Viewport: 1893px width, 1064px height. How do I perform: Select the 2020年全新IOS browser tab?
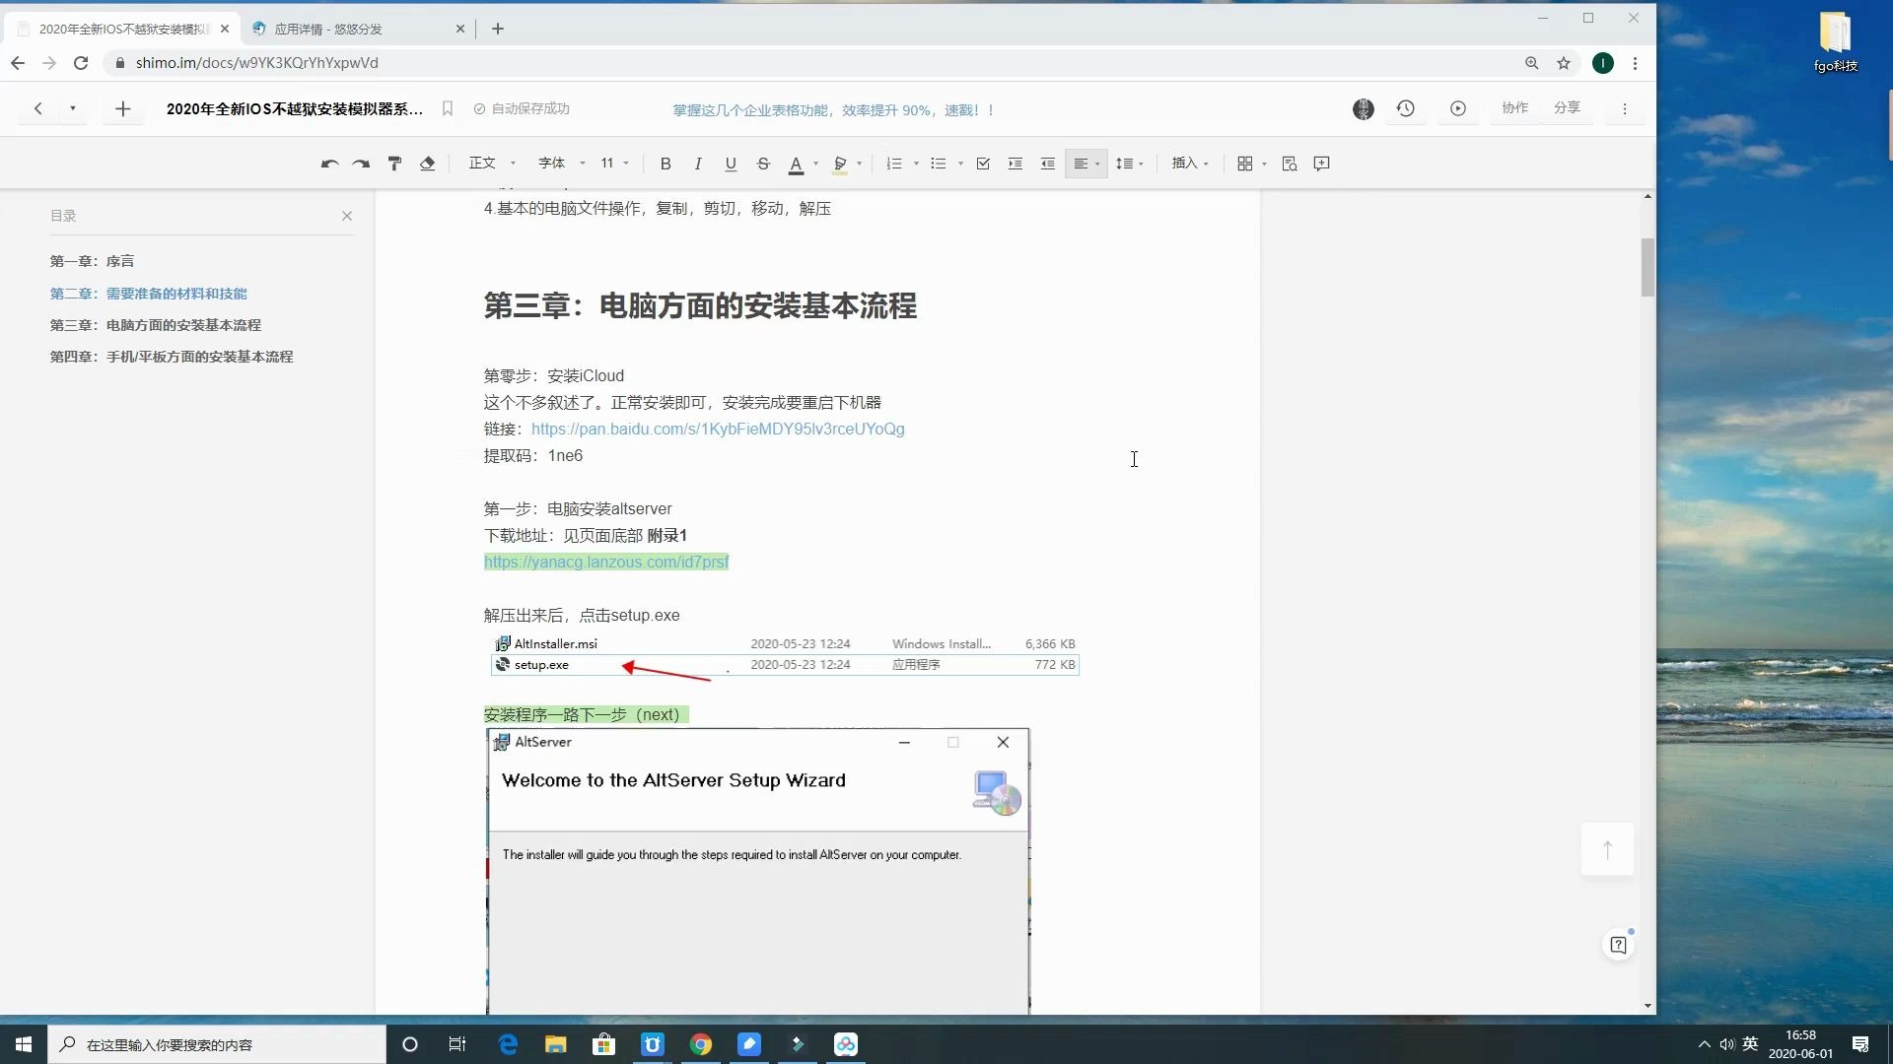pyautogui.click(x=123, y=29)
